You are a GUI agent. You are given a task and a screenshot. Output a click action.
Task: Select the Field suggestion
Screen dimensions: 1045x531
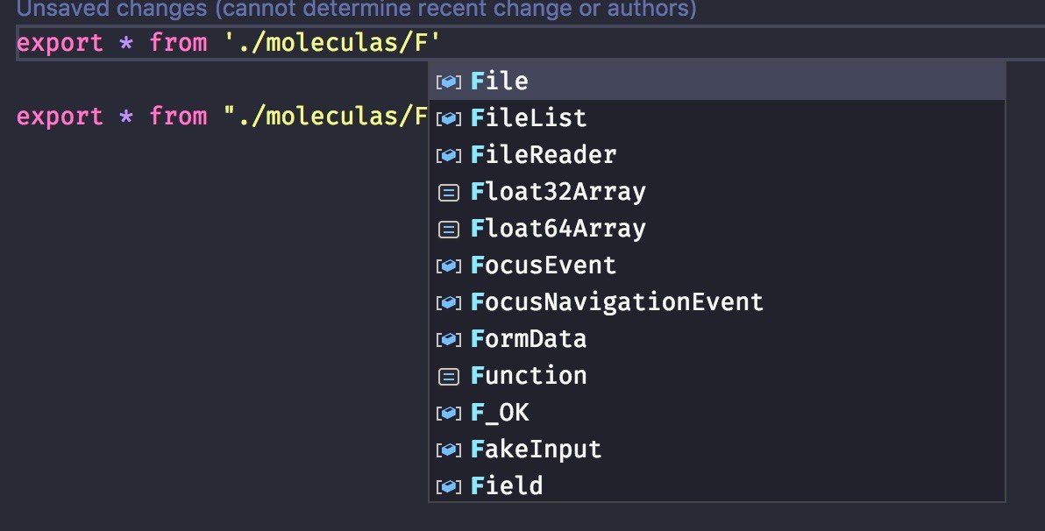716,485
